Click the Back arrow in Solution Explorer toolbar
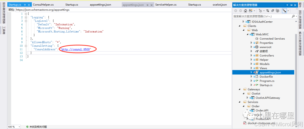Viewport: 304px width, 129px height. coord(236,11)
